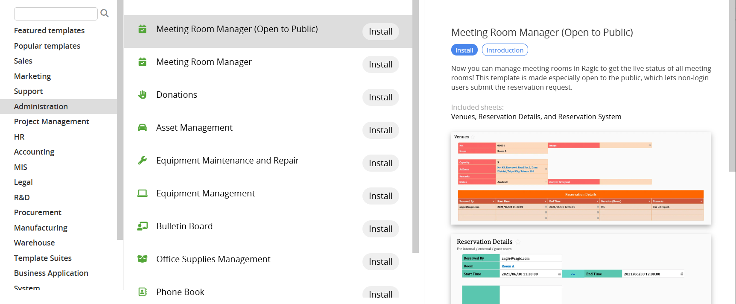Click the Bulletin Board presenter icon
This screenshot has width=736, height=304.
pyautogui.click(x=143, y=226)
